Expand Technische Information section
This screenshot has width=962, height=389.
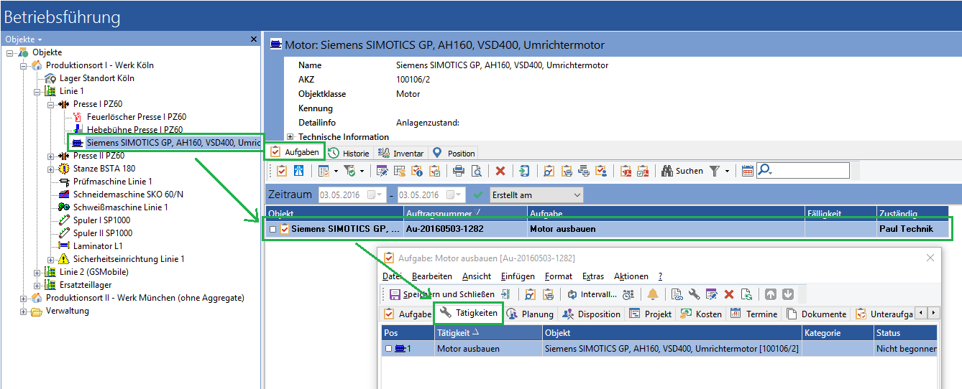[x=290, y=136]
